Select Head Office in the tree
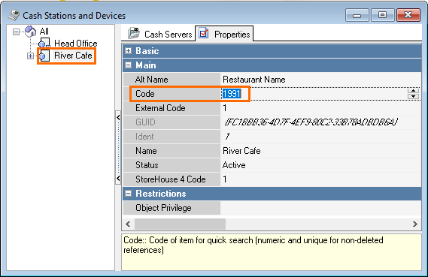This screenshot has width=428, height=277. point(76,44)
